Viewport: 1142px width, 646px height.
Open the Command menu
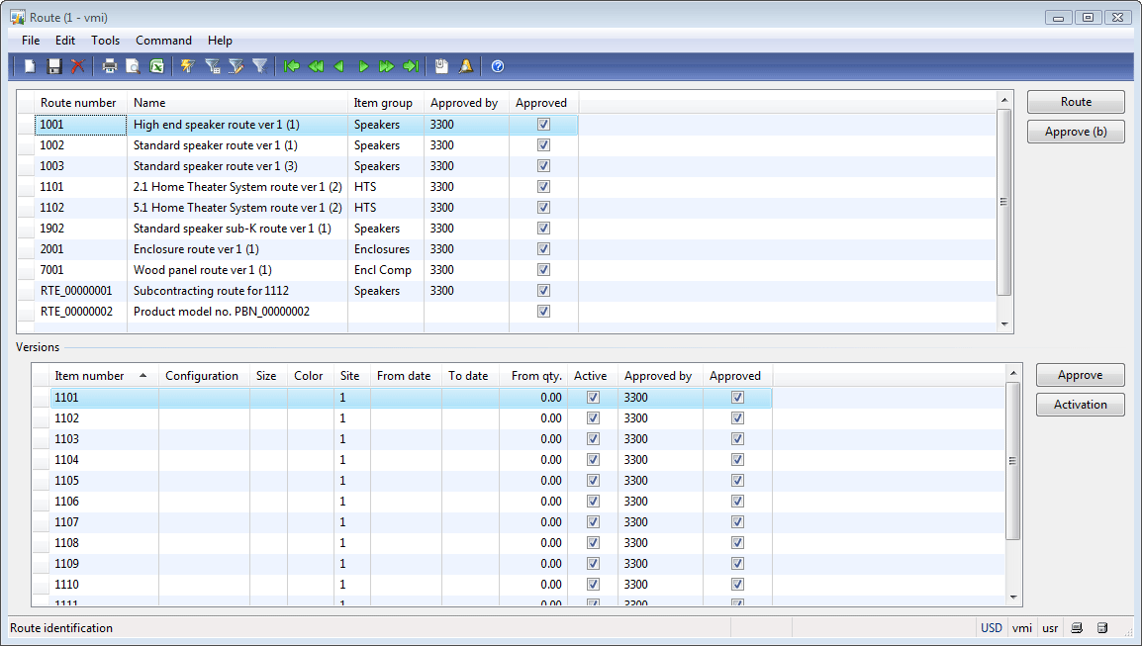(x=163, y=41)
